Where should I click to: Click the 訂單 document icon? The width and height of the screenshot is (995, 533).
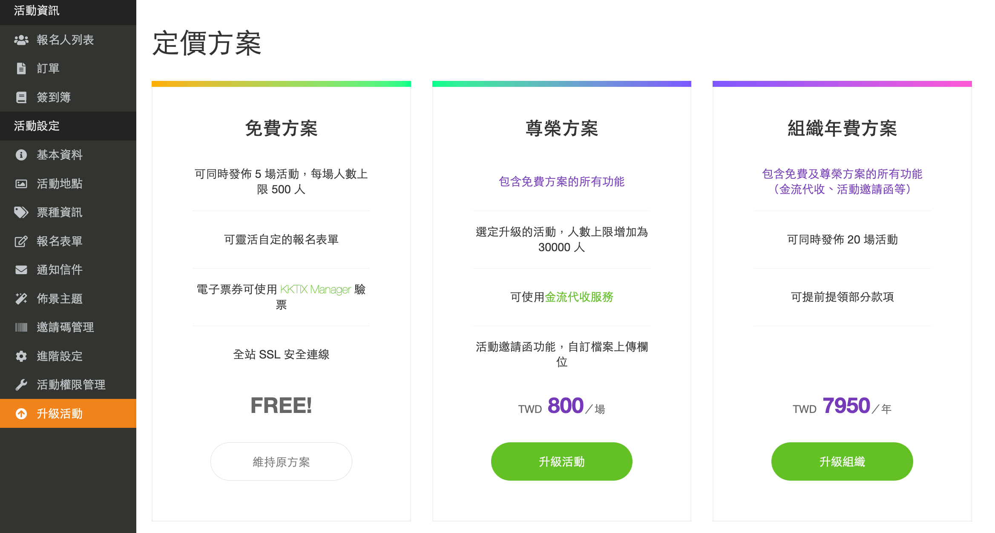tap(21, 69)
